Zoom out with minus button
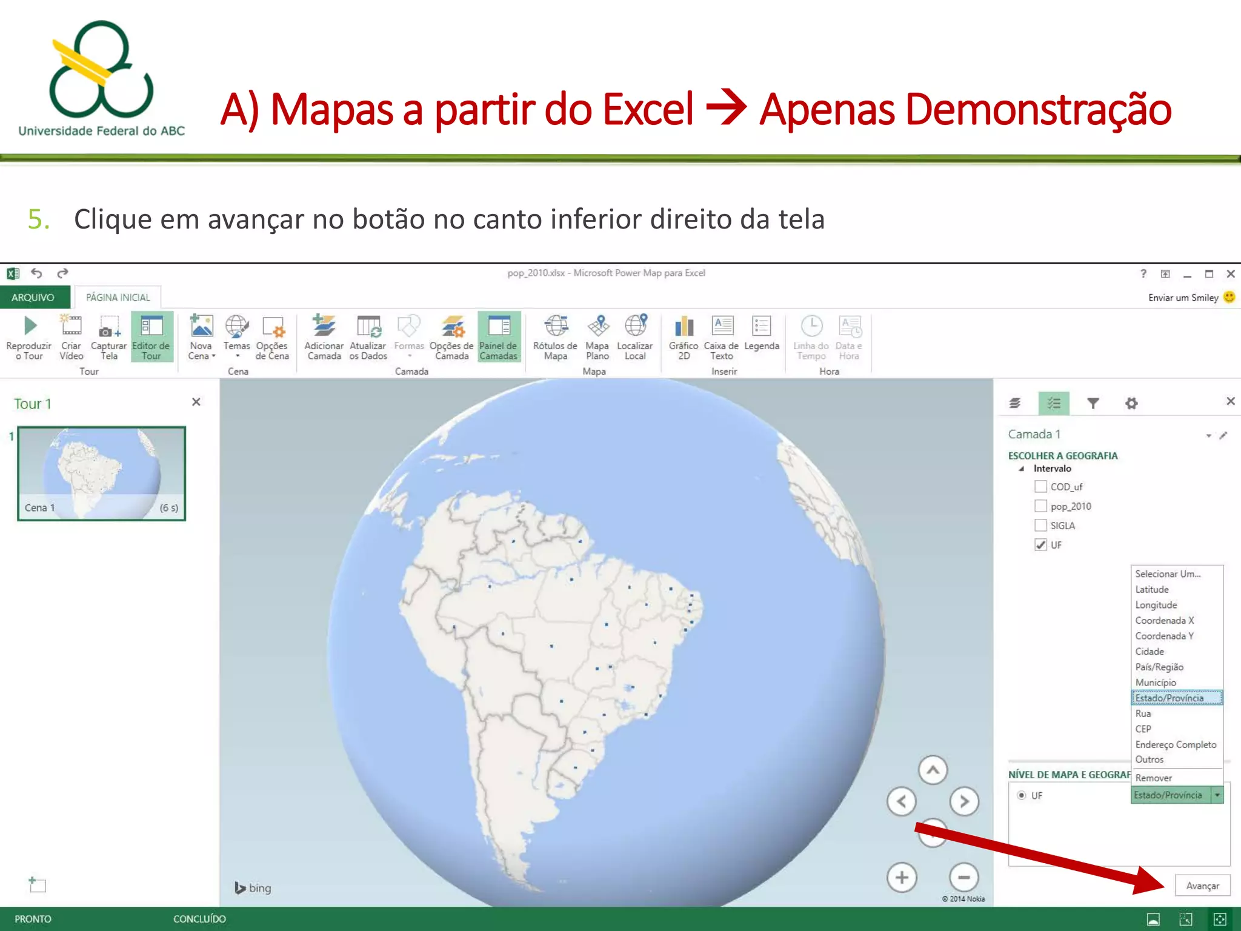 point(964,877)
